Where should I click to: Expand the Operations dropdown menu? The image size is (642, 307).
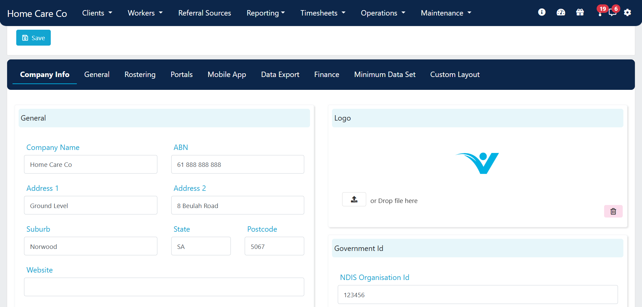(383, 13)
